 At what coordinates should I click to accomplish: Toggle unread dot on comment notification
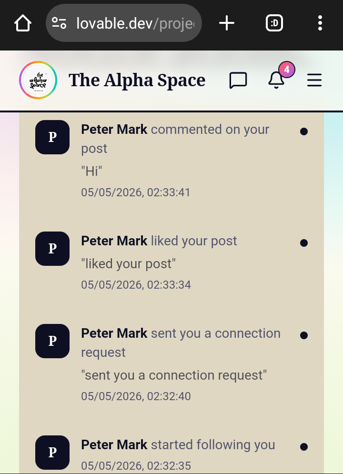click(304, 131)
